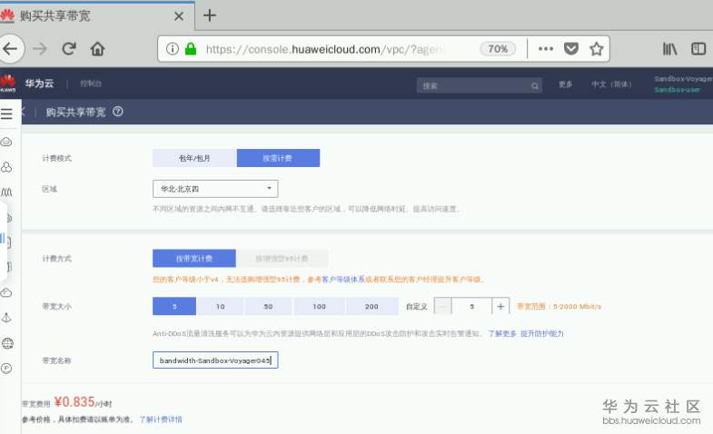Click the lower cloud icon in left sidebar
The image size is (713, 434).
point(6,292)
